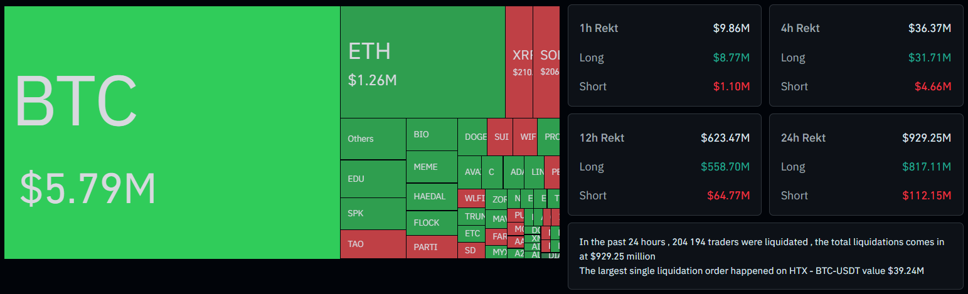Click the red TAO tile
Screen dimensions: 968x294
tap(373, 244)
